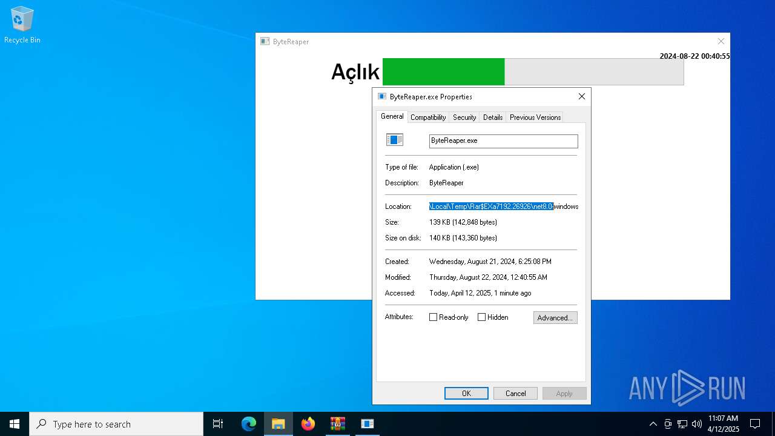775x436 pixels.
Task: Click the size value 139 KB
Action: click(x=463, y=222)
